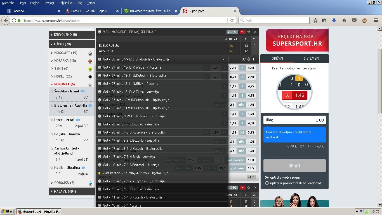
Task: Click the video camera icon for Italija - Ukrajina
Action: pos(83,168)
